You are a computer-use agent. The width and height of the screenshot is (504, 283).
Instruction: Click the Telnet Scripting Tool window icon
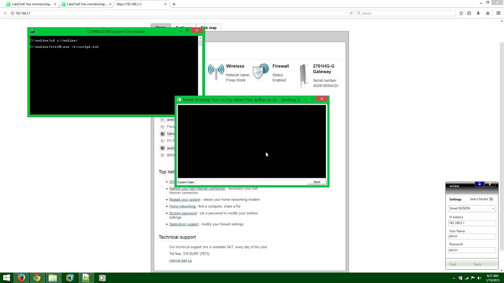click(x=179, y=100)
